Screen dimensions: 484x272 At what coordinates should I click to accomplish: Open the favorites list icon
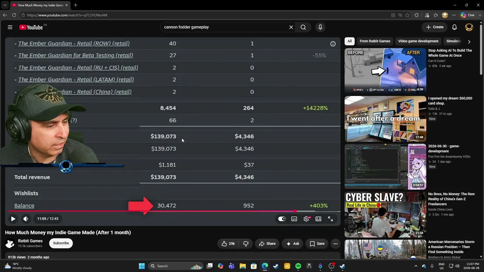pos(436,15)
